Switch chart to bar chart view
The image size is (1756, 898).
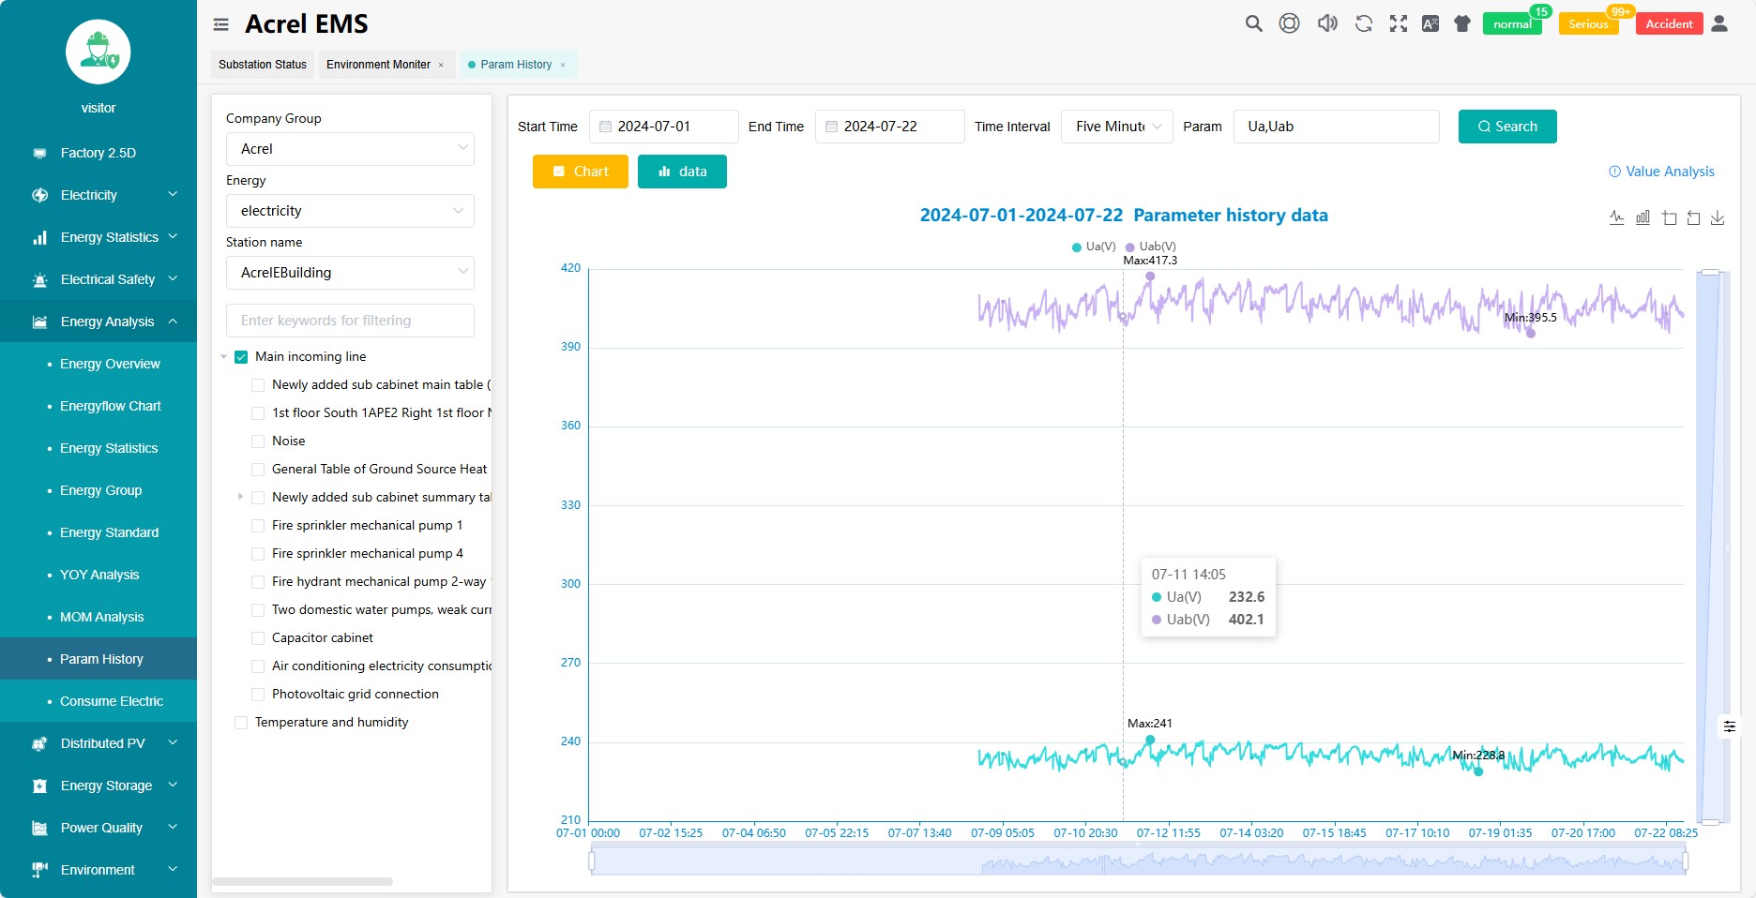point(1642,218)
